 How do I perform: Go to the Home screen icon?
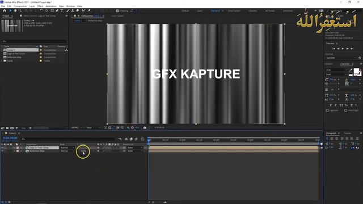(5, 11)
